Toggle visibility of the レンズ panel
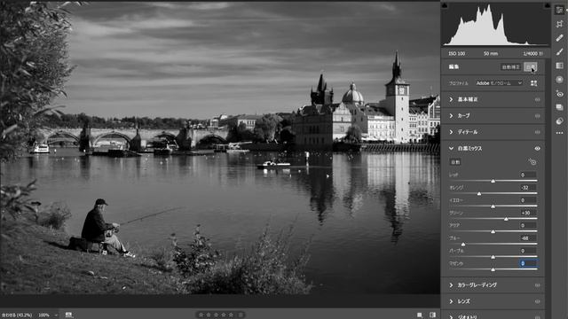Screen dimensions: 568x319 pos(538,301)
